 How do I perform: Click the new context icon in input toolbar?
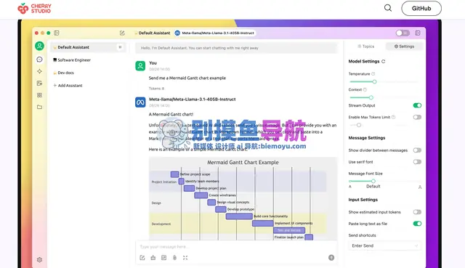[163, 258]
